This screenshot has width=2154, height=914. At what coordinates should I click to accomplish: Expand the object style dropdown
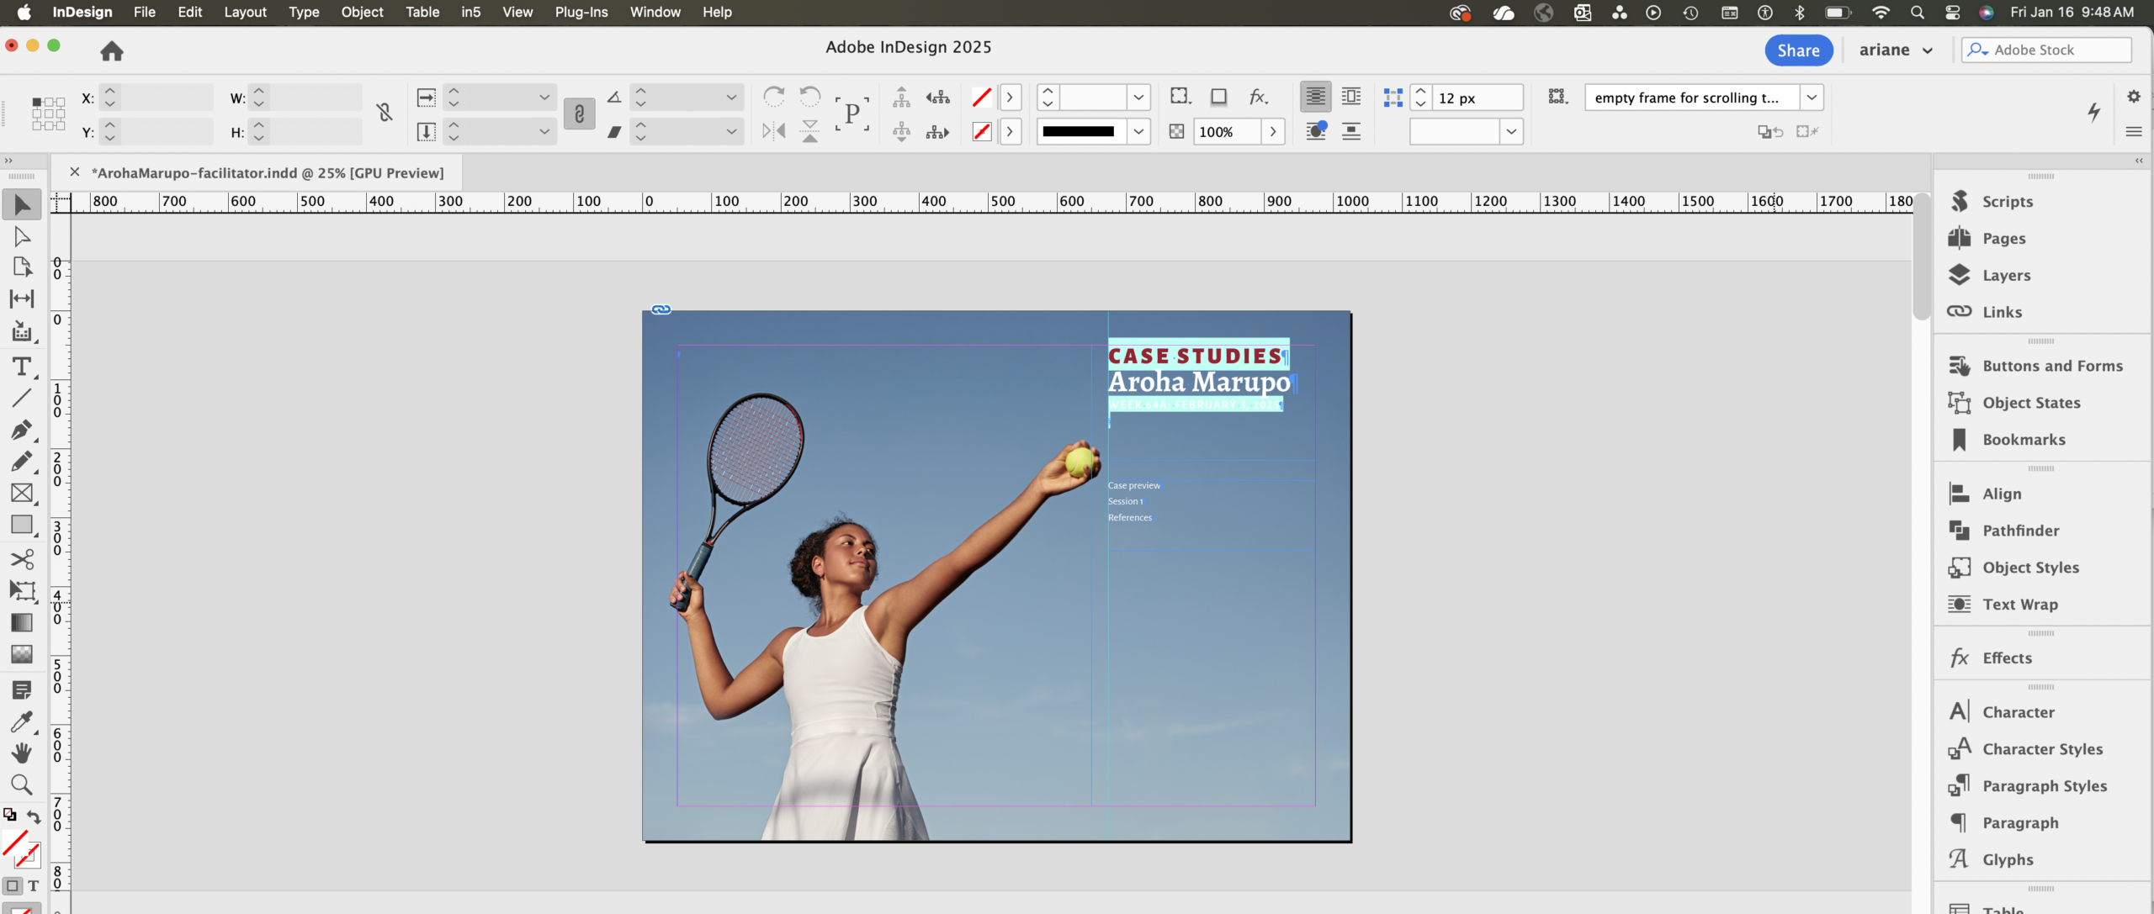pos(1812,98)
